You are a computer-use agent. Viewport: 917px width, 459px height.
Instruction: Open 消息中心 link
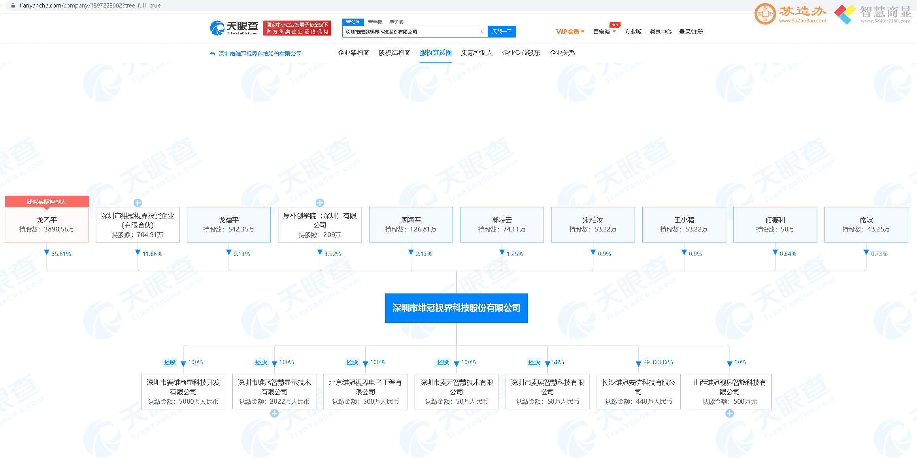point(660,32)
